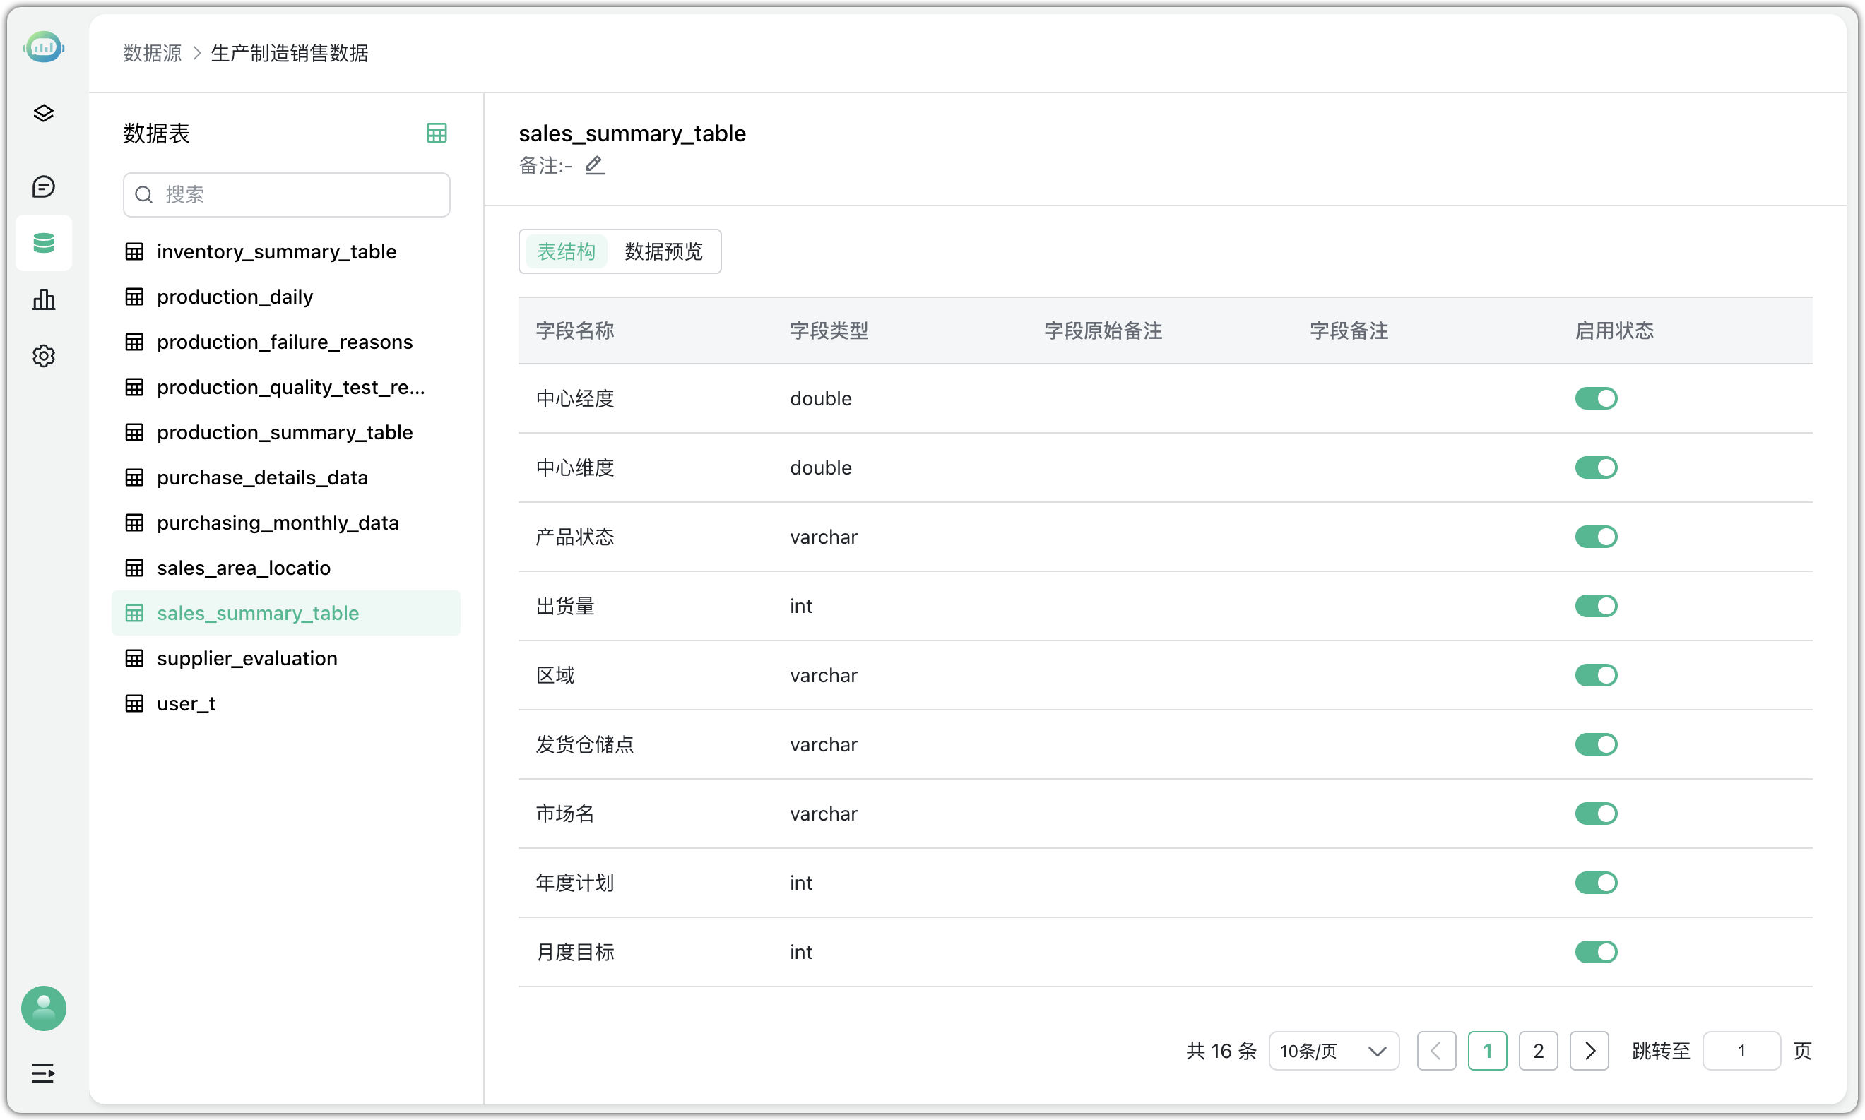The height and width of the screenshot is (1120, 1865).
Task: Open settings via the gear icon
Action: point(43,355)
